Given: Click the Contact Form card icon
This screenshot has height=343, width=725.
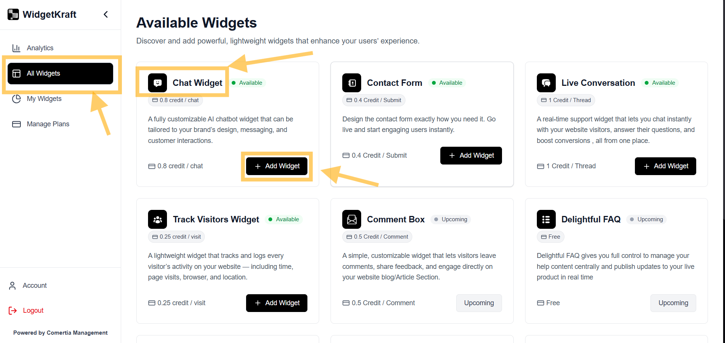Looking at the screenshot, I should pyautogui.click(x=351, y=82).
